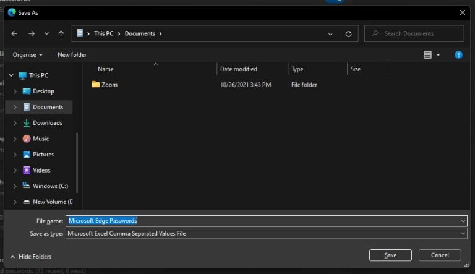Click the File name text box
The height and width of the screenshot is (274, 475).
click(x=263, y=221)
